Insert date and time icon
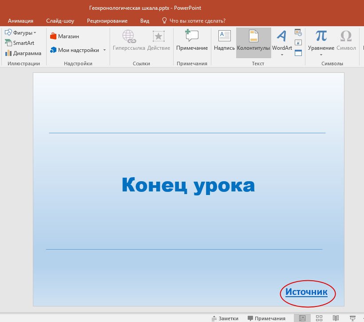The height and width of the screenshot is (322, 364). click(x=298, y=32)
